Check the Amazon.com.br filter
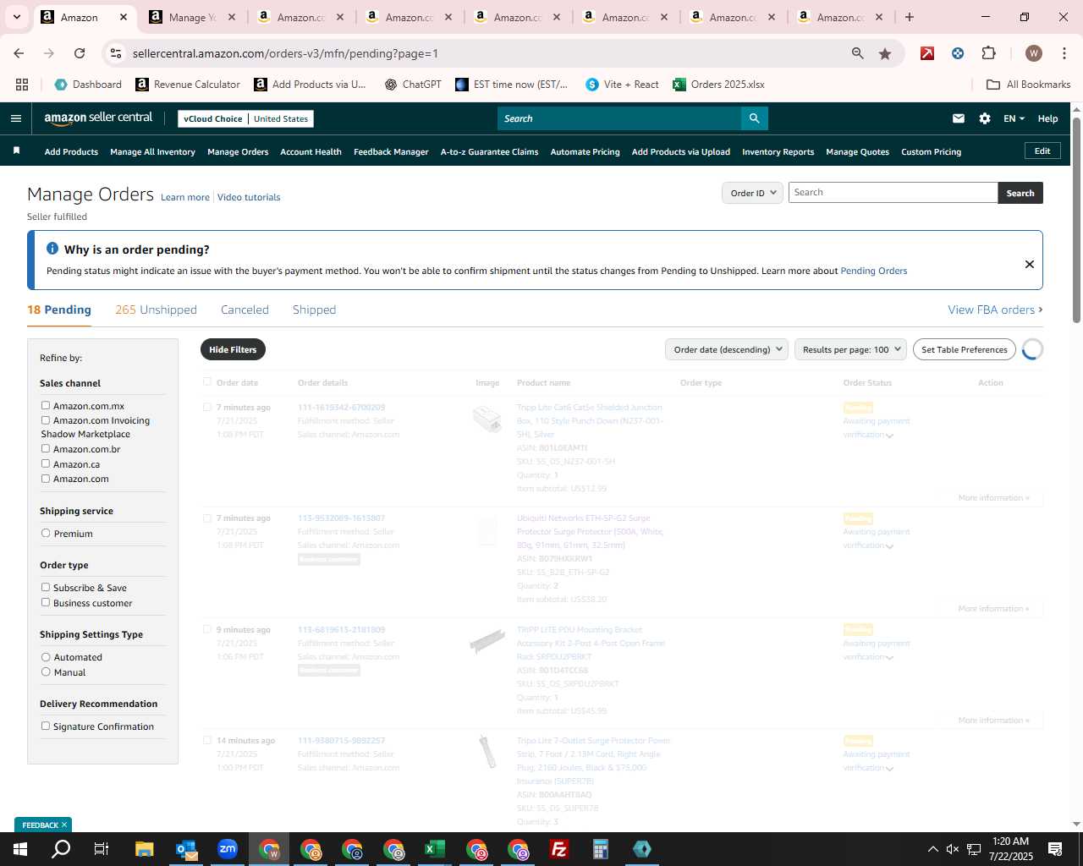1083x866 pixels. click(x=46, y=449)
